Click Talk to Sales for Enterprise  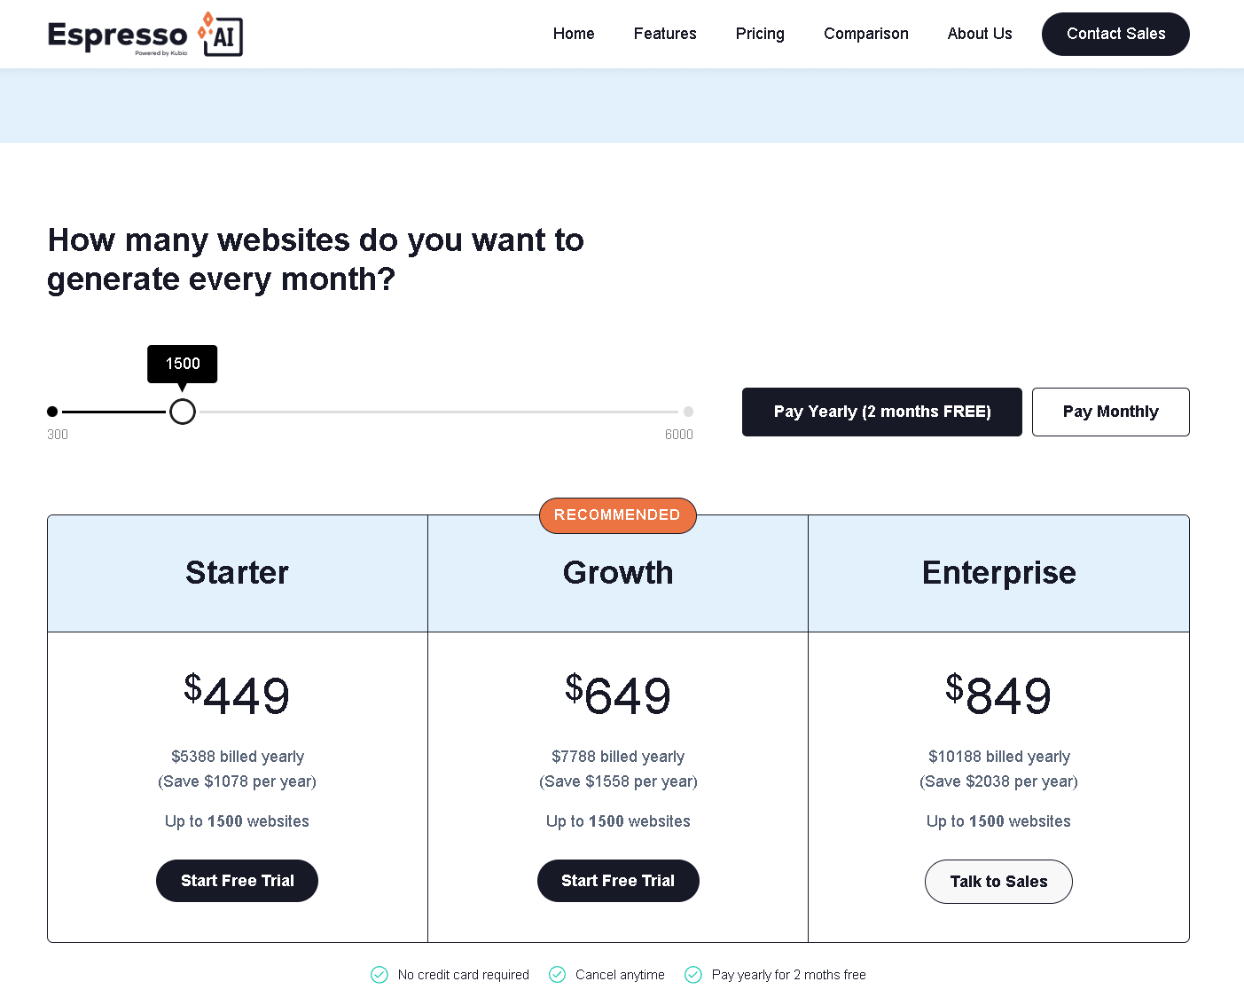click(998, 882)
